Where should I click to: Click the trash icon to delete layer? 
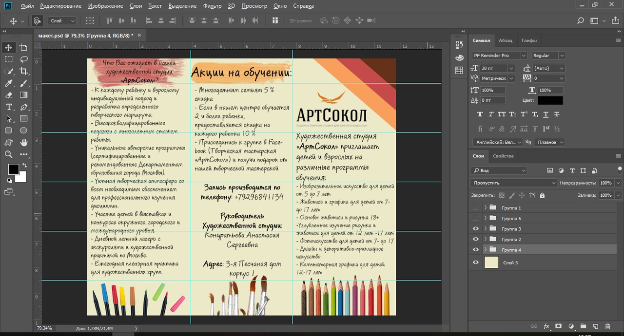(x=607, y=326)
